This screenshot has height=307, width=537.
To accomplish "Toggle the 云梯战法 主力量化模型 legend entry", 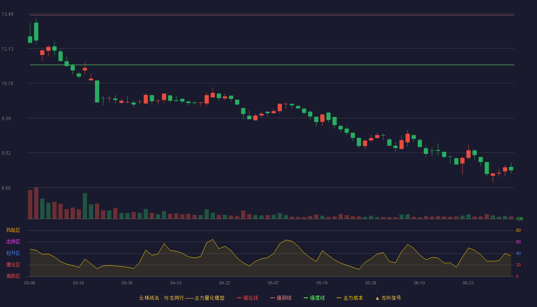I will [181, 298].
